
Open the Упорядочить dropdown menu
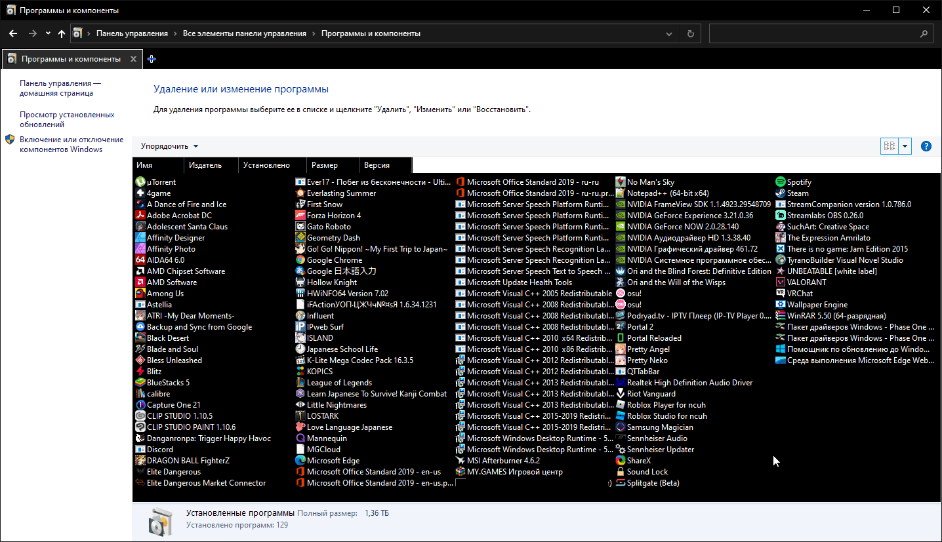pyautogui.click(x=170, y=146)
